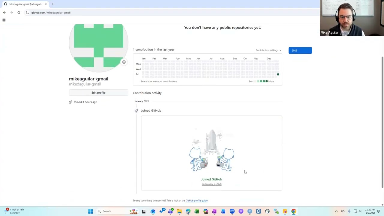Open the GitHub profile guide link
This screenshot has width=384, height=216.
point(197,201)
